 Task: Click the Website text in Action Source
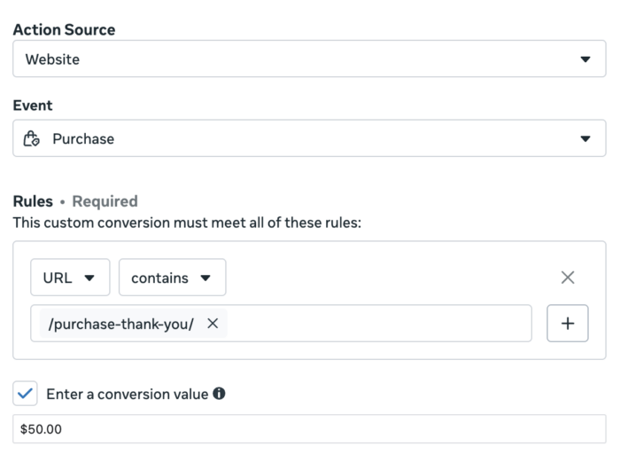(52, 59)
